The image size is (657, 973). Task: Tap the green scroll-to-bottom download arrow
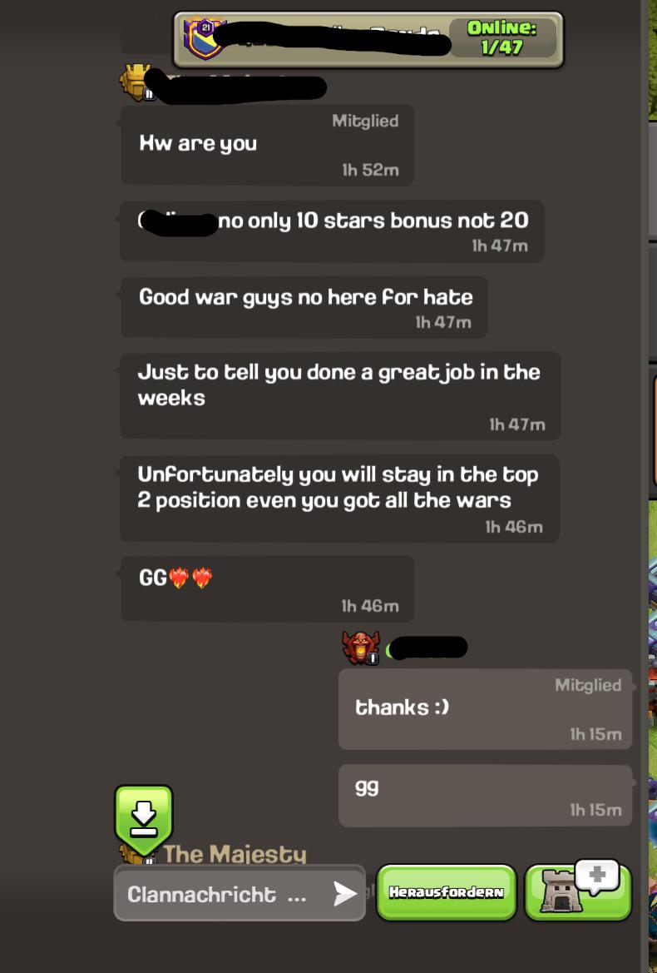(x=143, y=819)
